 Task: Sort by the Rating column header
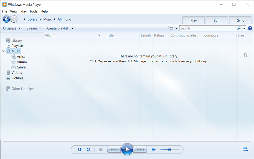click(161, 35)
